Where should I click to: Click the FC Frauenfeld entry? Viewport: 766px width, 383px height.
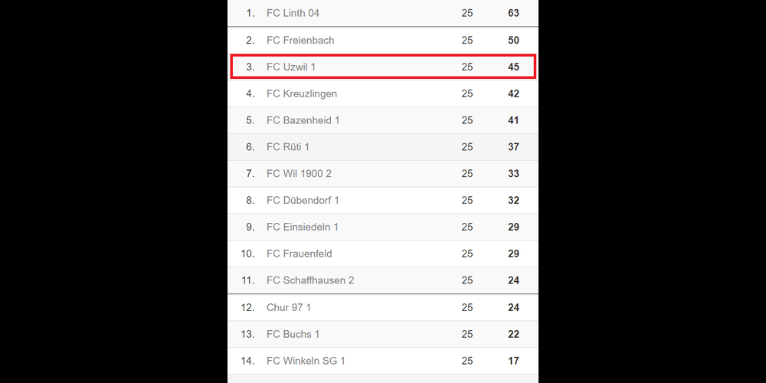[x=300, y=254]
